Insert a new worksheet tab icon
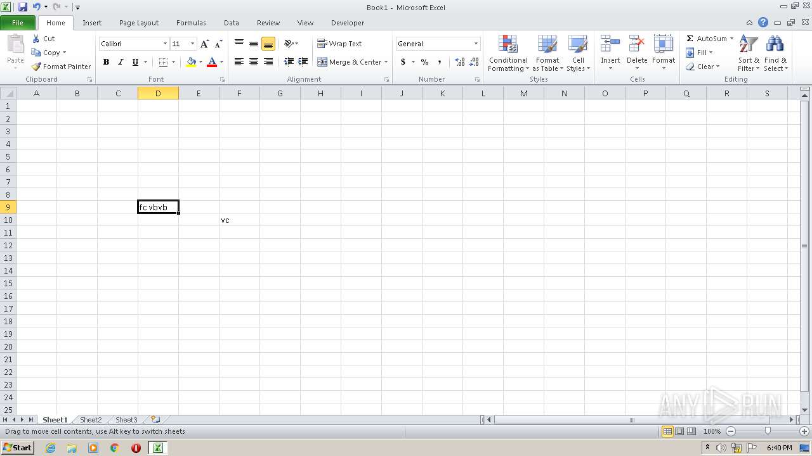Image resolution: width=812 pixels, height=456 pixels. click(x=155, y=419)
